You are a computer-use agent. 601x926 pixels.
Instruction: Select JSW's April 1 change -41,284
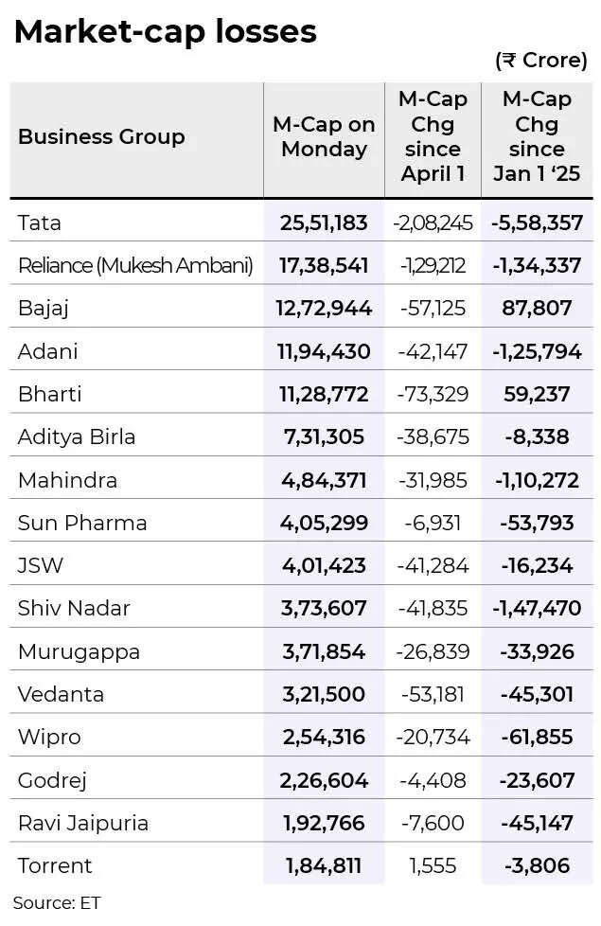point(433,566)
